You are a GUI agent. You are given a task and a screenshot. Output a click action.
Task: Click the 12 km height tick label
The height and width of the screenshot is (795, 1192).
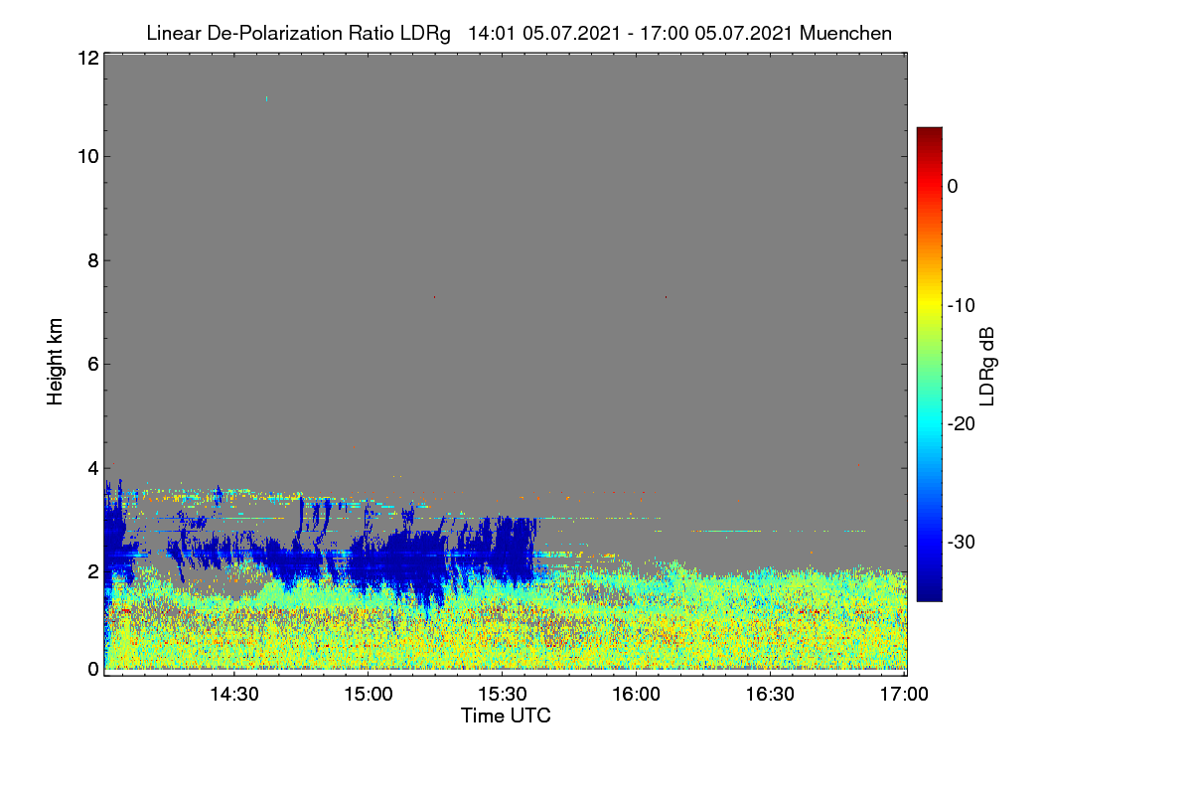(86, 58)
